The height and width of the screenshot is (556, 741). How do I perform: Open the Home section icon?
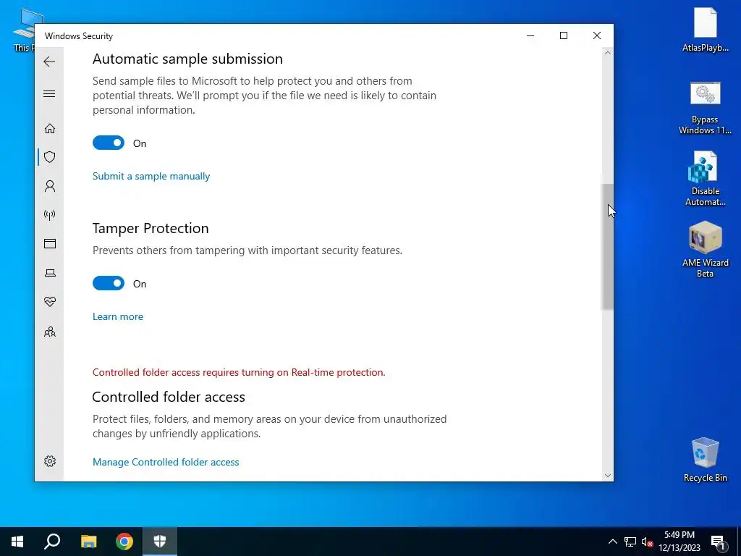click(x=50, y=129)
